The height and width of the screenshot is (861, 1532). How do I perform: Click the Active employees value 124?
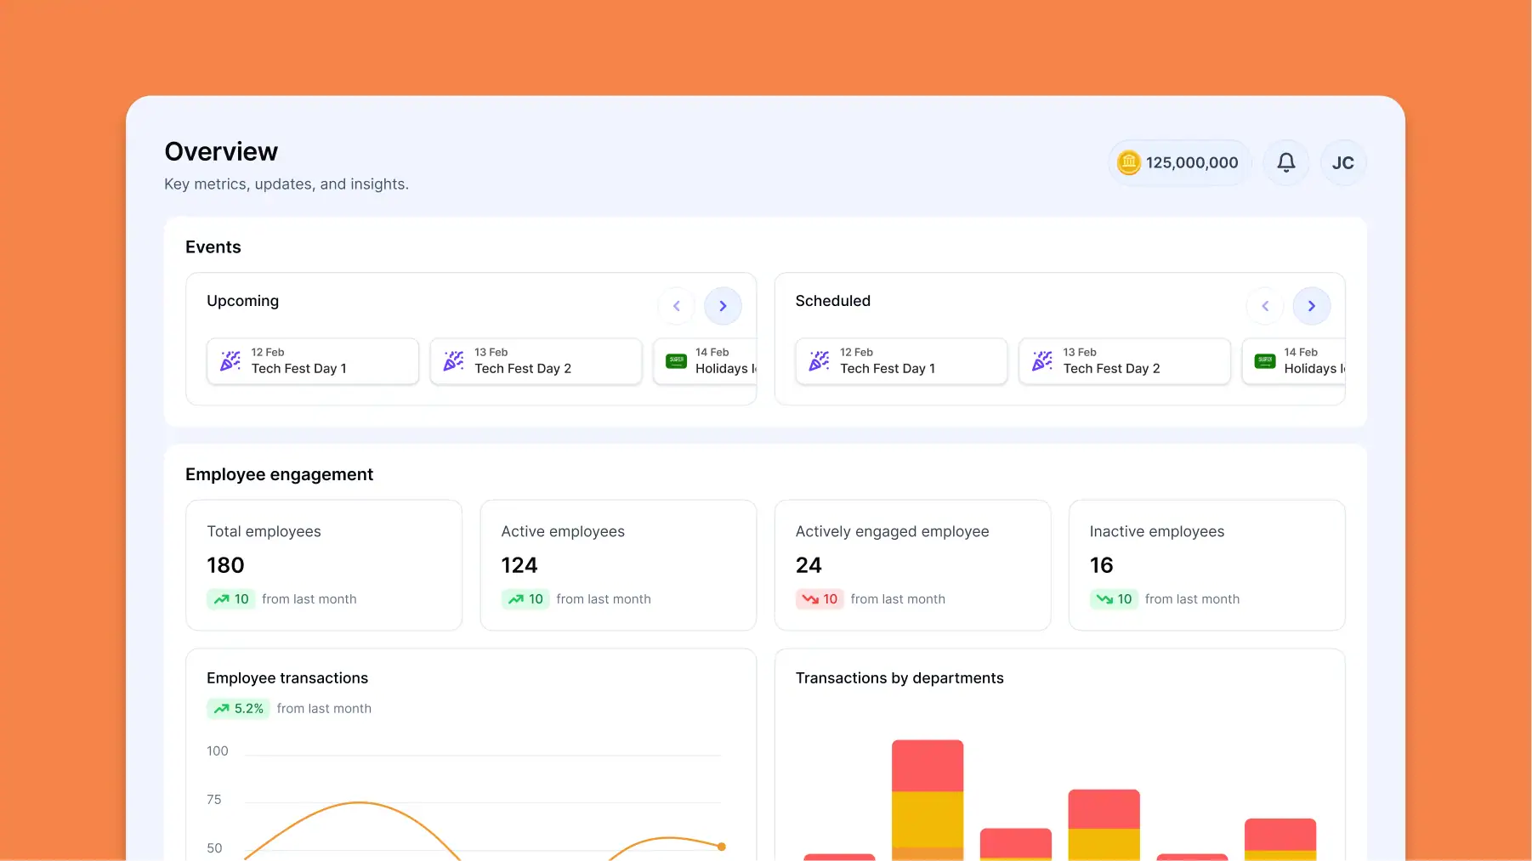(x=519, y=565)
